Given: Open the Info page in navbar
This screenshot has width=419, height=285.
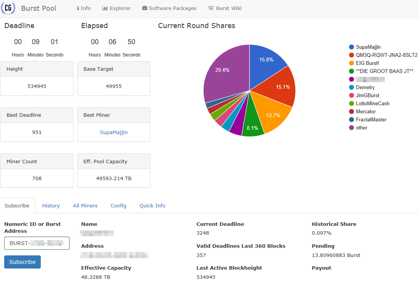Looking at the screenshot, I should pyautogui.click(x=84, y=8).
